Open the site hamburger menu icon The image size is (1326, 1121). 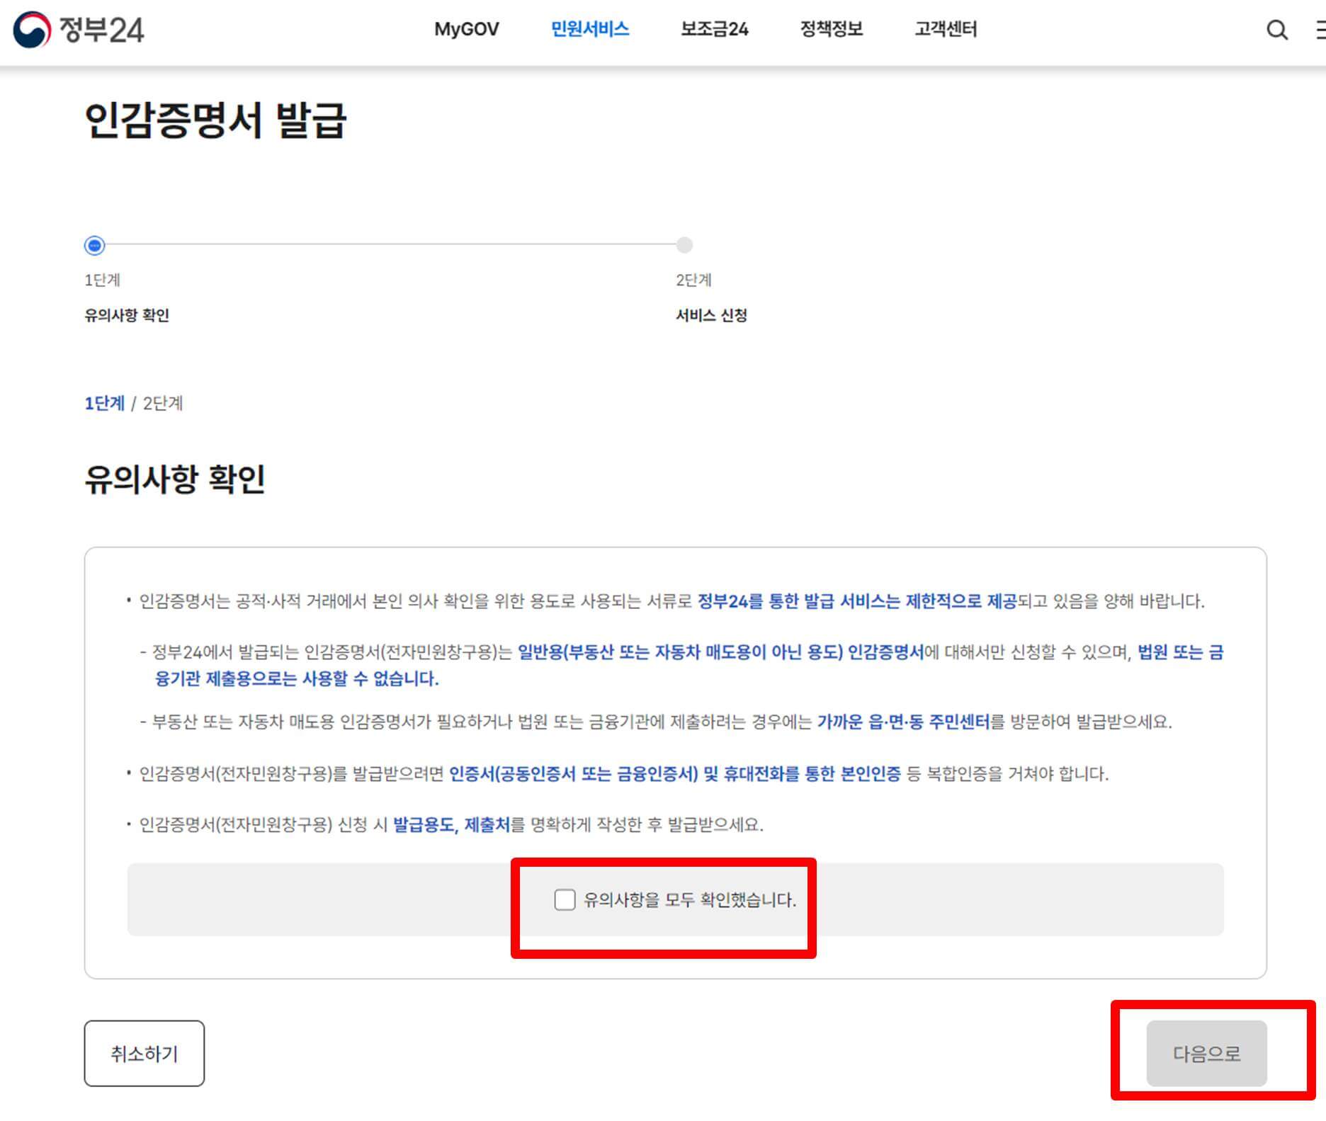click(1321, 30)
